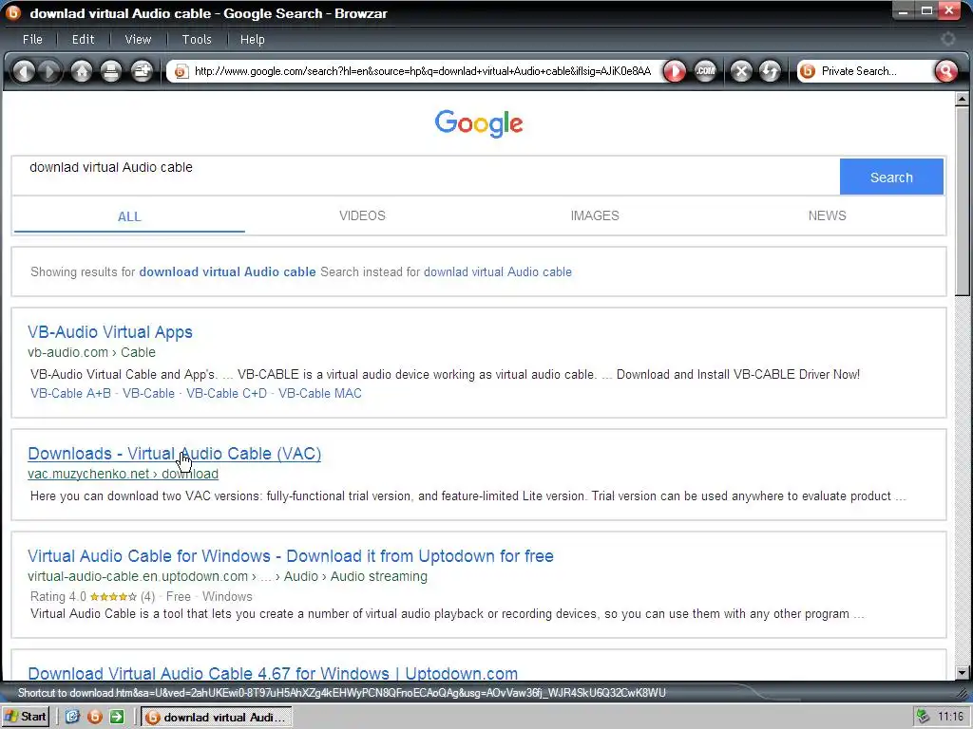Click the vertical scrollbar up arrow
This screenshot has height=729, width=973.
point(962,99)
